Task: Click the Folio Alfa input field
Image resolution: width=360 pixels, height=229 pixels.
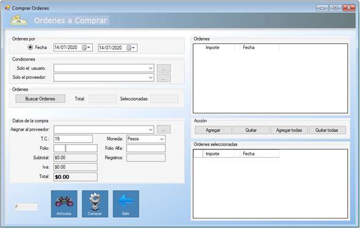Action: click(146, 148)
